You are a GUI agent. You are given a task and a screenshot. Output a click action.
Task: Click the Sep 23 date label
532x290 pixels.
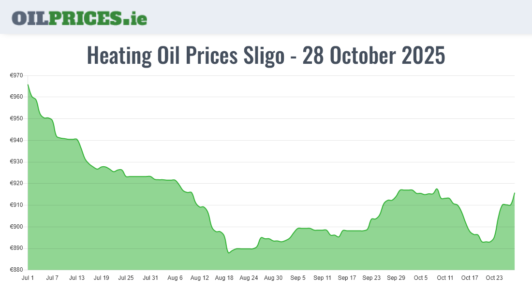[x=371, y=278]
